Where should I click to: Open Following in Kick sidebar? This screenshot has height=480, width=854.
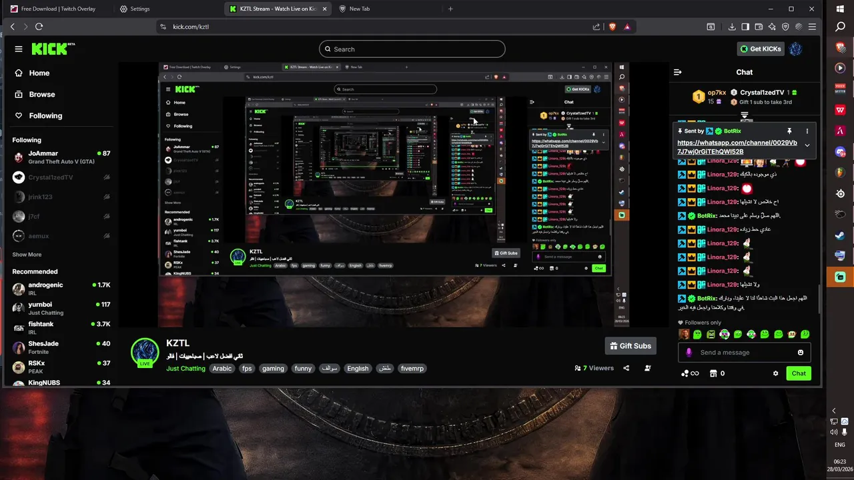[x=38, y=115]
